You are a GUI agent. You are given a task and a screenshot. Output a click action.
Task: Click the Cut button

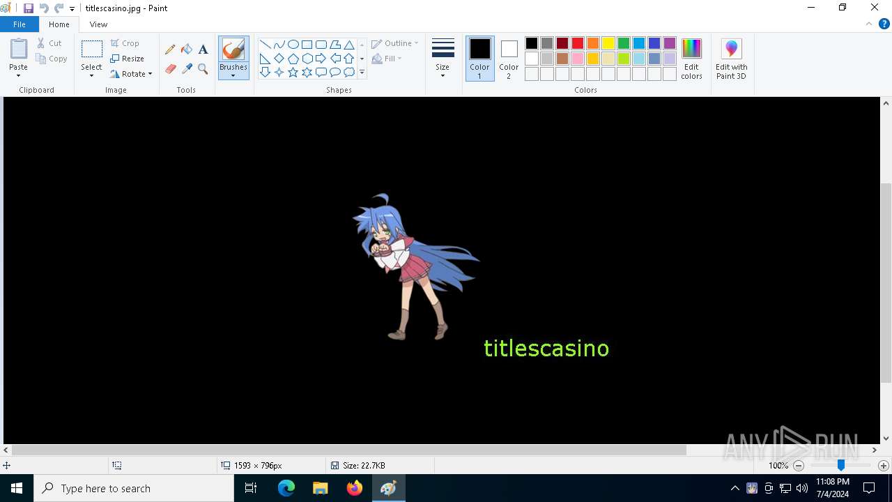coord(49,43)
